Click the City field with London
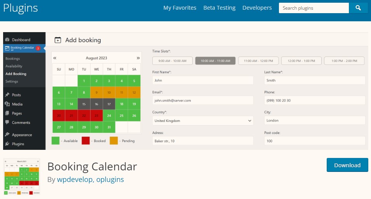This screenshot has height=199, width=371. pos(315,120)
